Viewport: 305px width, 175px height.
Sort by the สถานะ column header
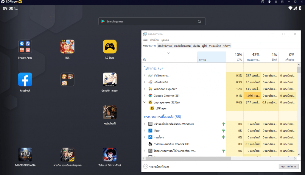212,57
